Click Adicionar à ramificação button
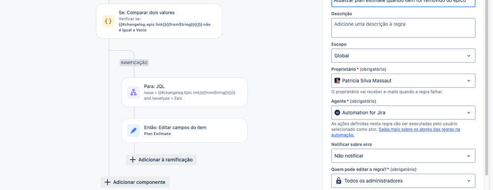The image size is (493, 190). click(x=161, y=159)
